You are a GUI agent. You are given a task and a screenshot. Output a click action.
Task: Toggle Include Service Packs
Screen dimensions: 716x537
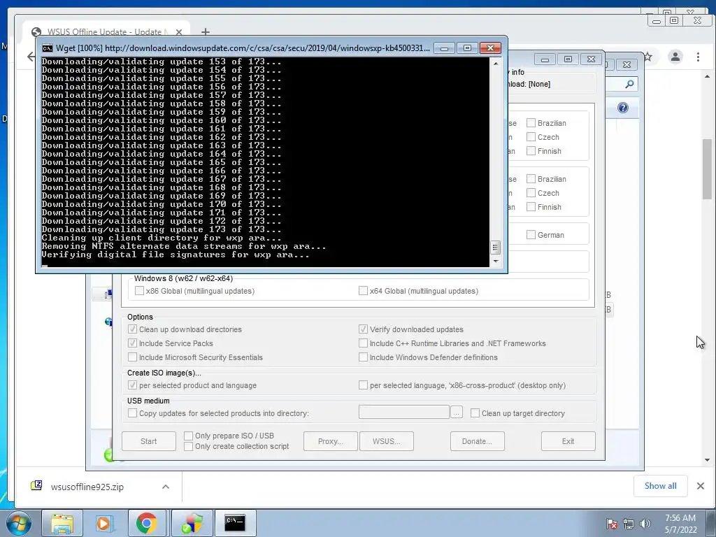[x=132, y=343]
